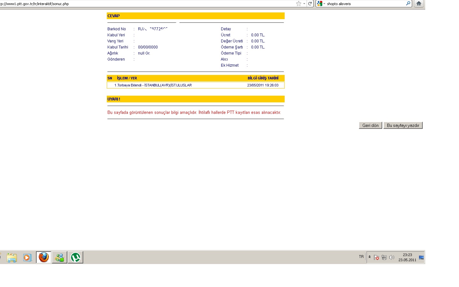Image resolution: width=459 pixels, height=287 pixels.
Task: Open the Google search engine selector
Action: point(321,4)
